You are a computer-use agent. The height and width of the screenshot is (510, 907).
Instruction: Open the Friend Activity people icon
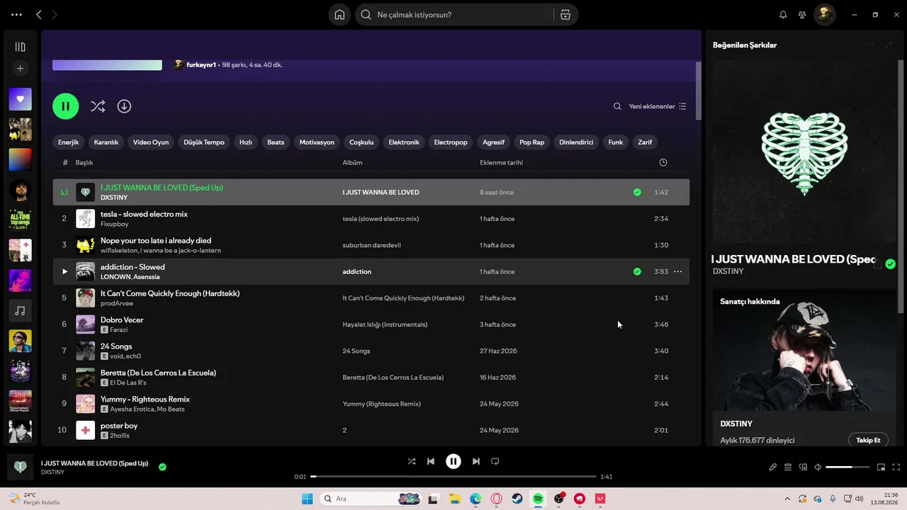point(802,15)
